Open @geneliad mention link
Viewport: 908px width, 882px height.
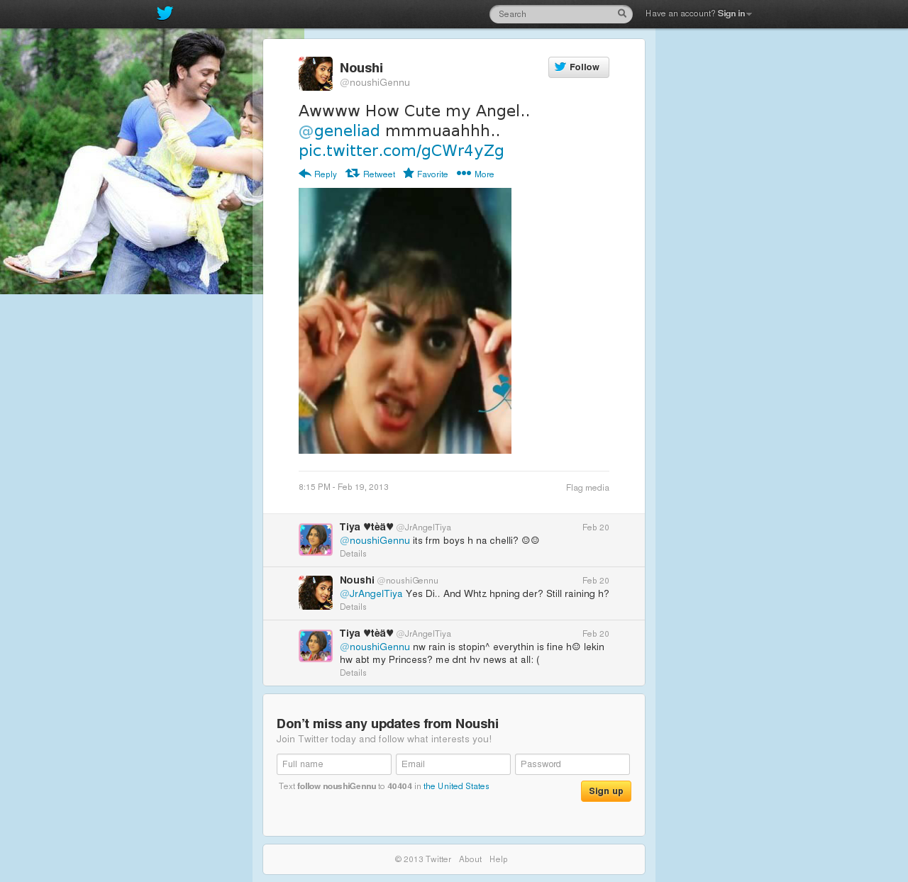[339, 131]
